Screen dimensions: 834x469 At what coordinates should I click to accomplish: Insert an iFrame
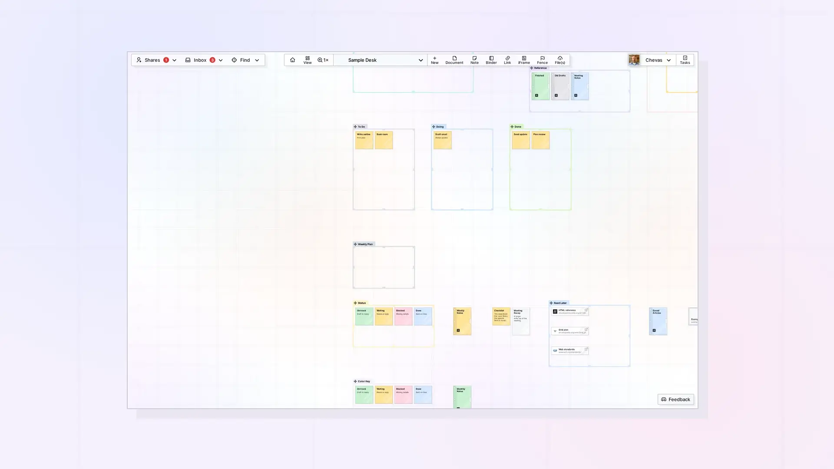coord(524,60)
